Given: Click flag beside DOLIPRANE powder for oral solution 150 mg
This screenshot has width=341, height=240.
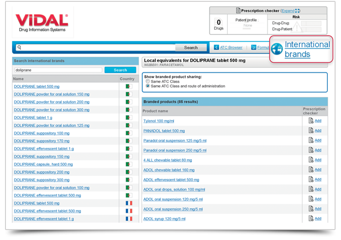Looking at the screenshot, I should click(129, 94).
